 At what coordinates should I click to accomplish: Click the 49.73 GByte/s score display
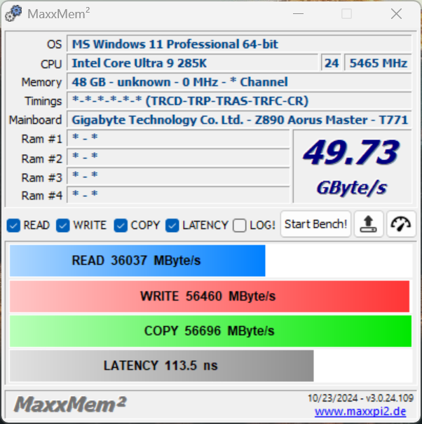(352, 166)
